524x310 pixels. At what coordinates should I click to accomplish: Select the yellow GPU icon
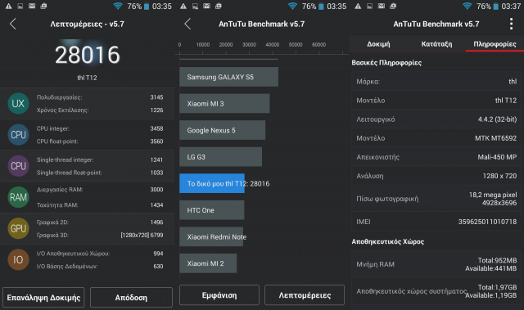point(18,228)
